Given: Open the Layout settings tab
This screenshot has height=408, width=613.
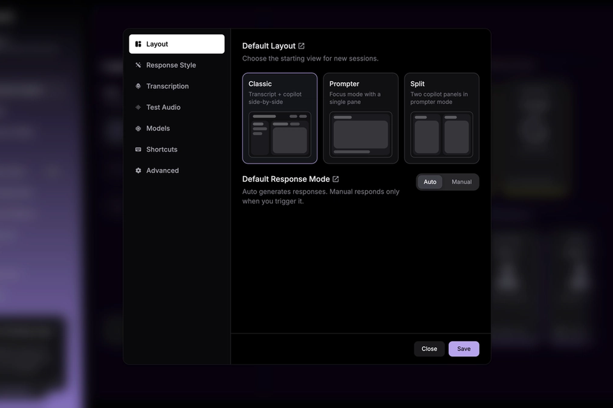Looking at the screenshot, I should click(177, 44).
